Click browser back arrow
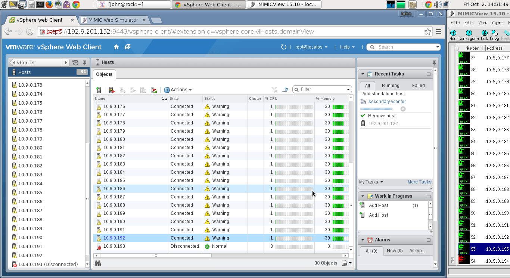 click(9, 32)
